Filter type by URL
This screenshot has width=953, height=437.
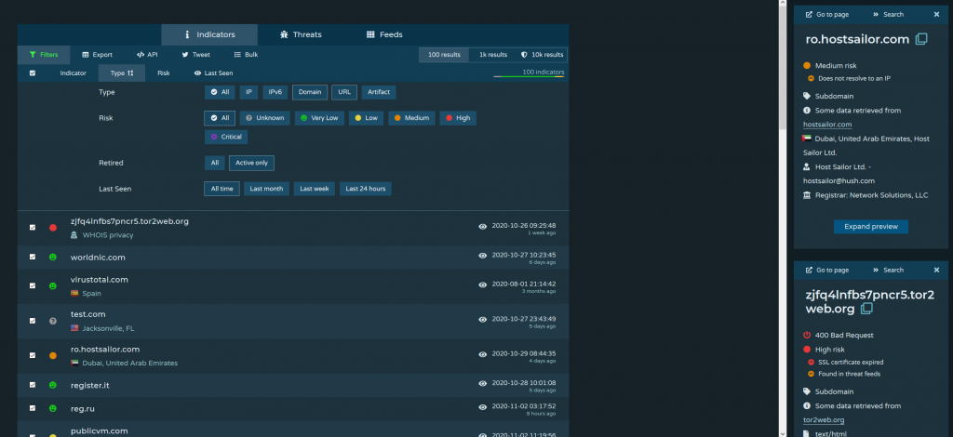(x=344, y=92)
